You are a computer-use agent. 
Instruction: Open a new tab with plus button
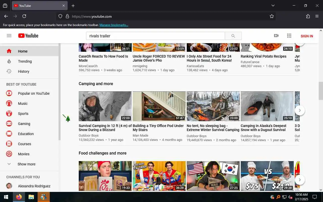(73, 6)
